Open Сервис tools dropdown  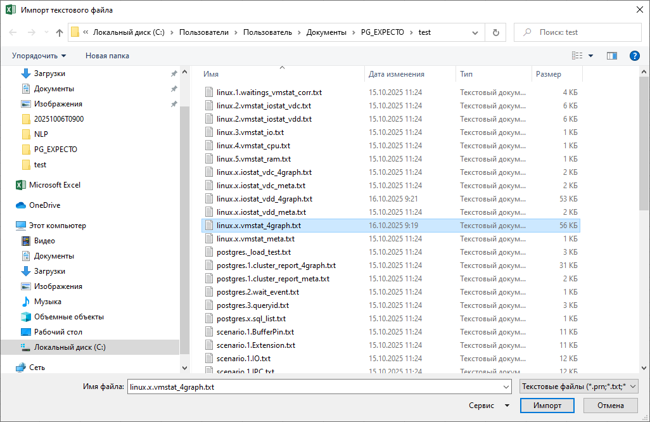[x=489, y=406]
